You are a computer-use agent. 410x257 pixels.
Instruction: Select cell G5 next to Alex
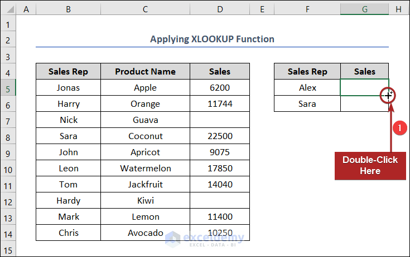coord(364,87)
